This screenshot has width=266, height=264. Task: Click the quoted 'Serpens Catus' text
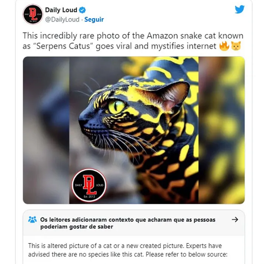63,46
